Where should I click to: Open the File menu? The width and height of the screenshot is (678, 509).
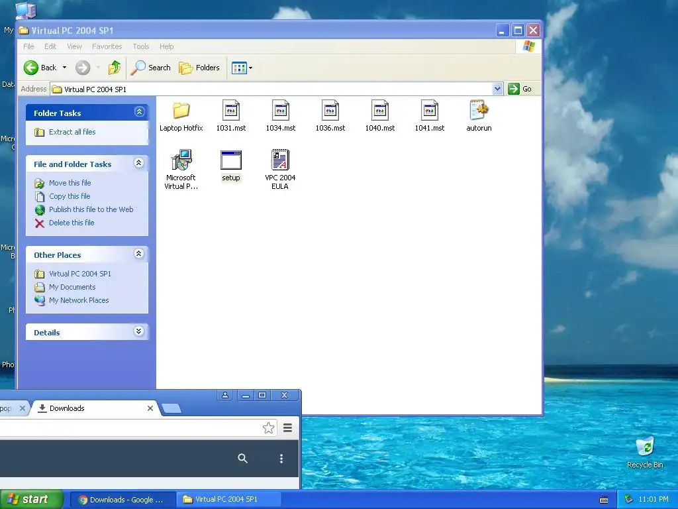click(28, 46)
